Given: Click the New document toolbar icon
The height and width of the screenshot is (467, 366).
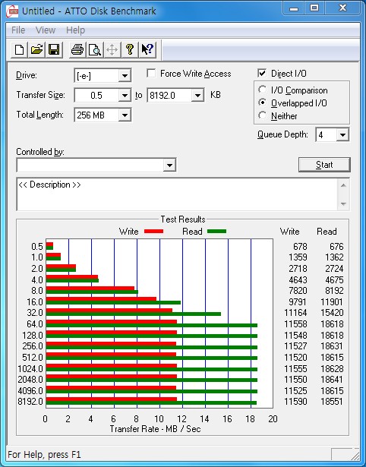Looking at the screenshot, I should [19, 49].
